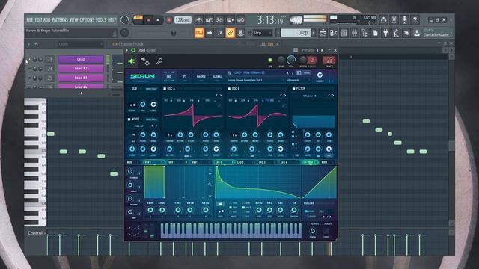Click the question mark help icon

coord(415,20)
